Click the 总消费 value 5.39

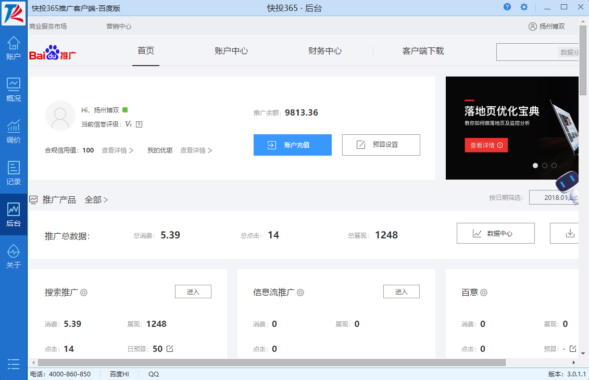pos(170,235)
